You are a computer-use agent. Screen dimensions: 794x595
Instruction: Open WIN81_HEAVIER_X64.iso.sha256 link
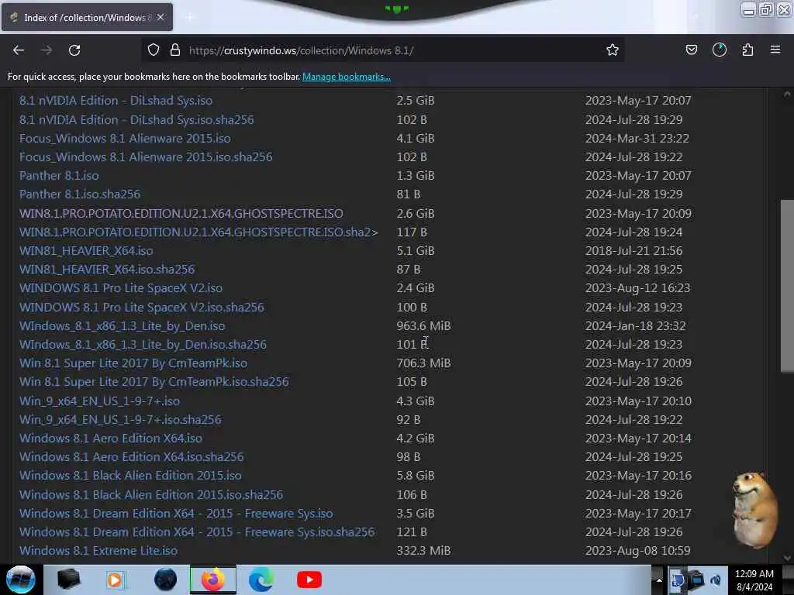click(107, 270)
